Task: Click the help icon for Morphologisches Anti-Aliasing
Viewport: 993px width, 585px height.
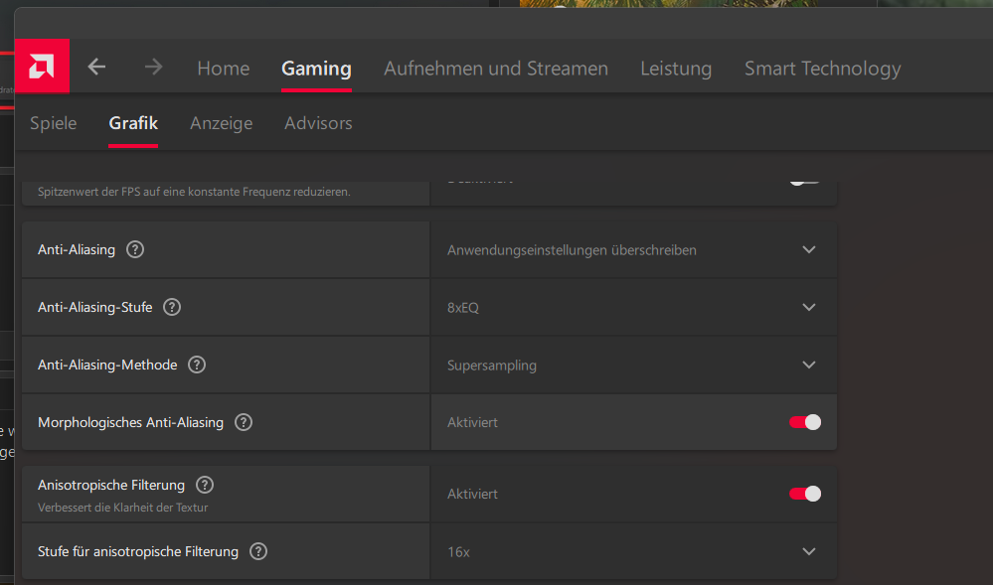Action: [x=243, y=422]
